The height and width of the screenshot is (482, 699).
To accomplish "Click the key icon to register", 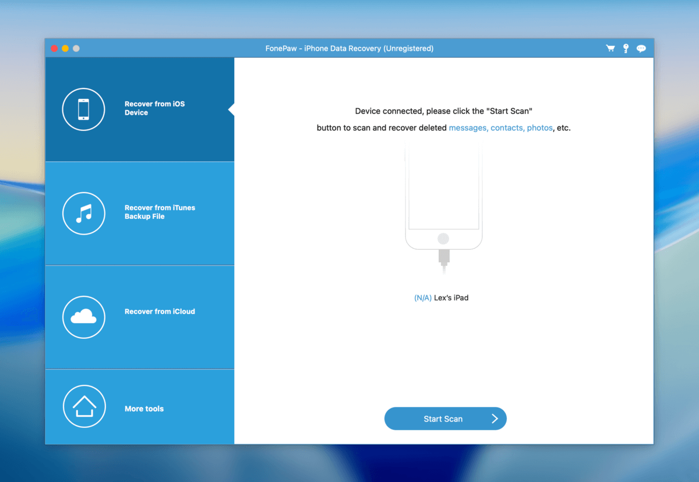I will (x=626, y=48).
